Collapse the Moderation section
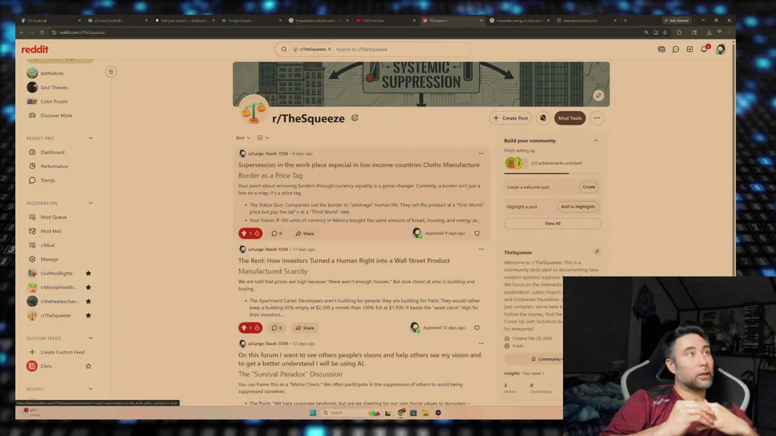776x436 pixels. [x=90, y=203]
